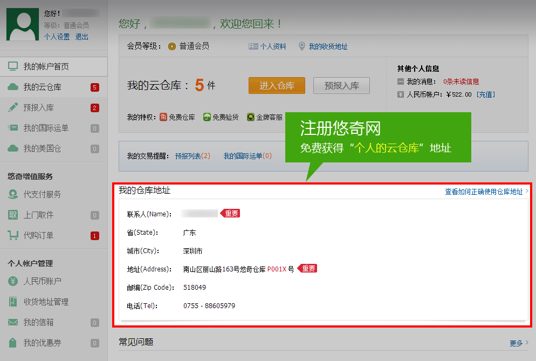Viewport: 536px width, 361px height.
Task: Click the large orange 5 item count
Action: [200, 85]
